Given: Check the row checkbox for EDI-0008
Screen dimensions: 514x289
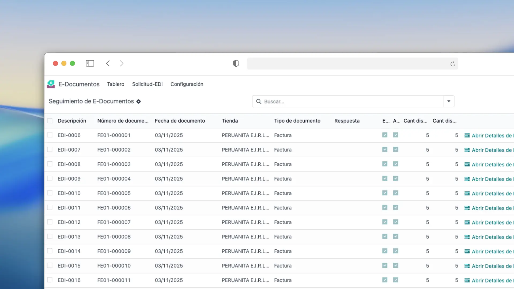Looking at the screenshot, I should pos(50,164).
